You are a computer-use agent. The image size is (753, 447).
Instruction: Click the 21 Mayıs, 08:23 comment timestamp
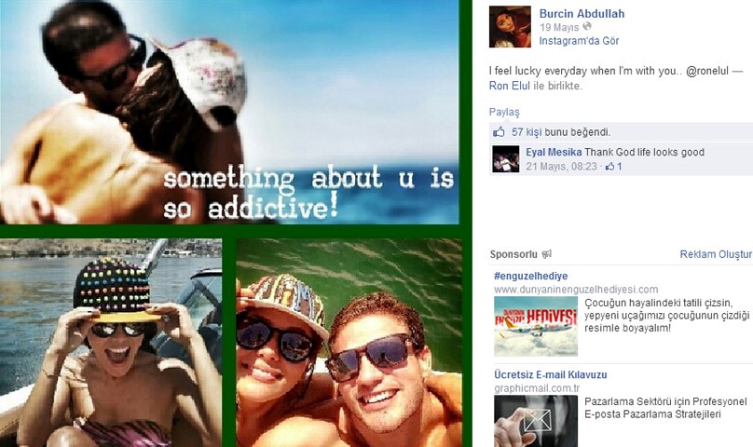point(561,167)
